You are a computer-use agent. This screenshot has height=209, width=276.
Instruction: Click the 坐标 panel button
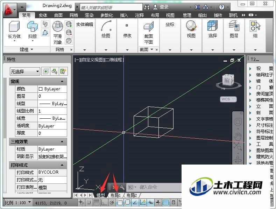click(170, 25)
